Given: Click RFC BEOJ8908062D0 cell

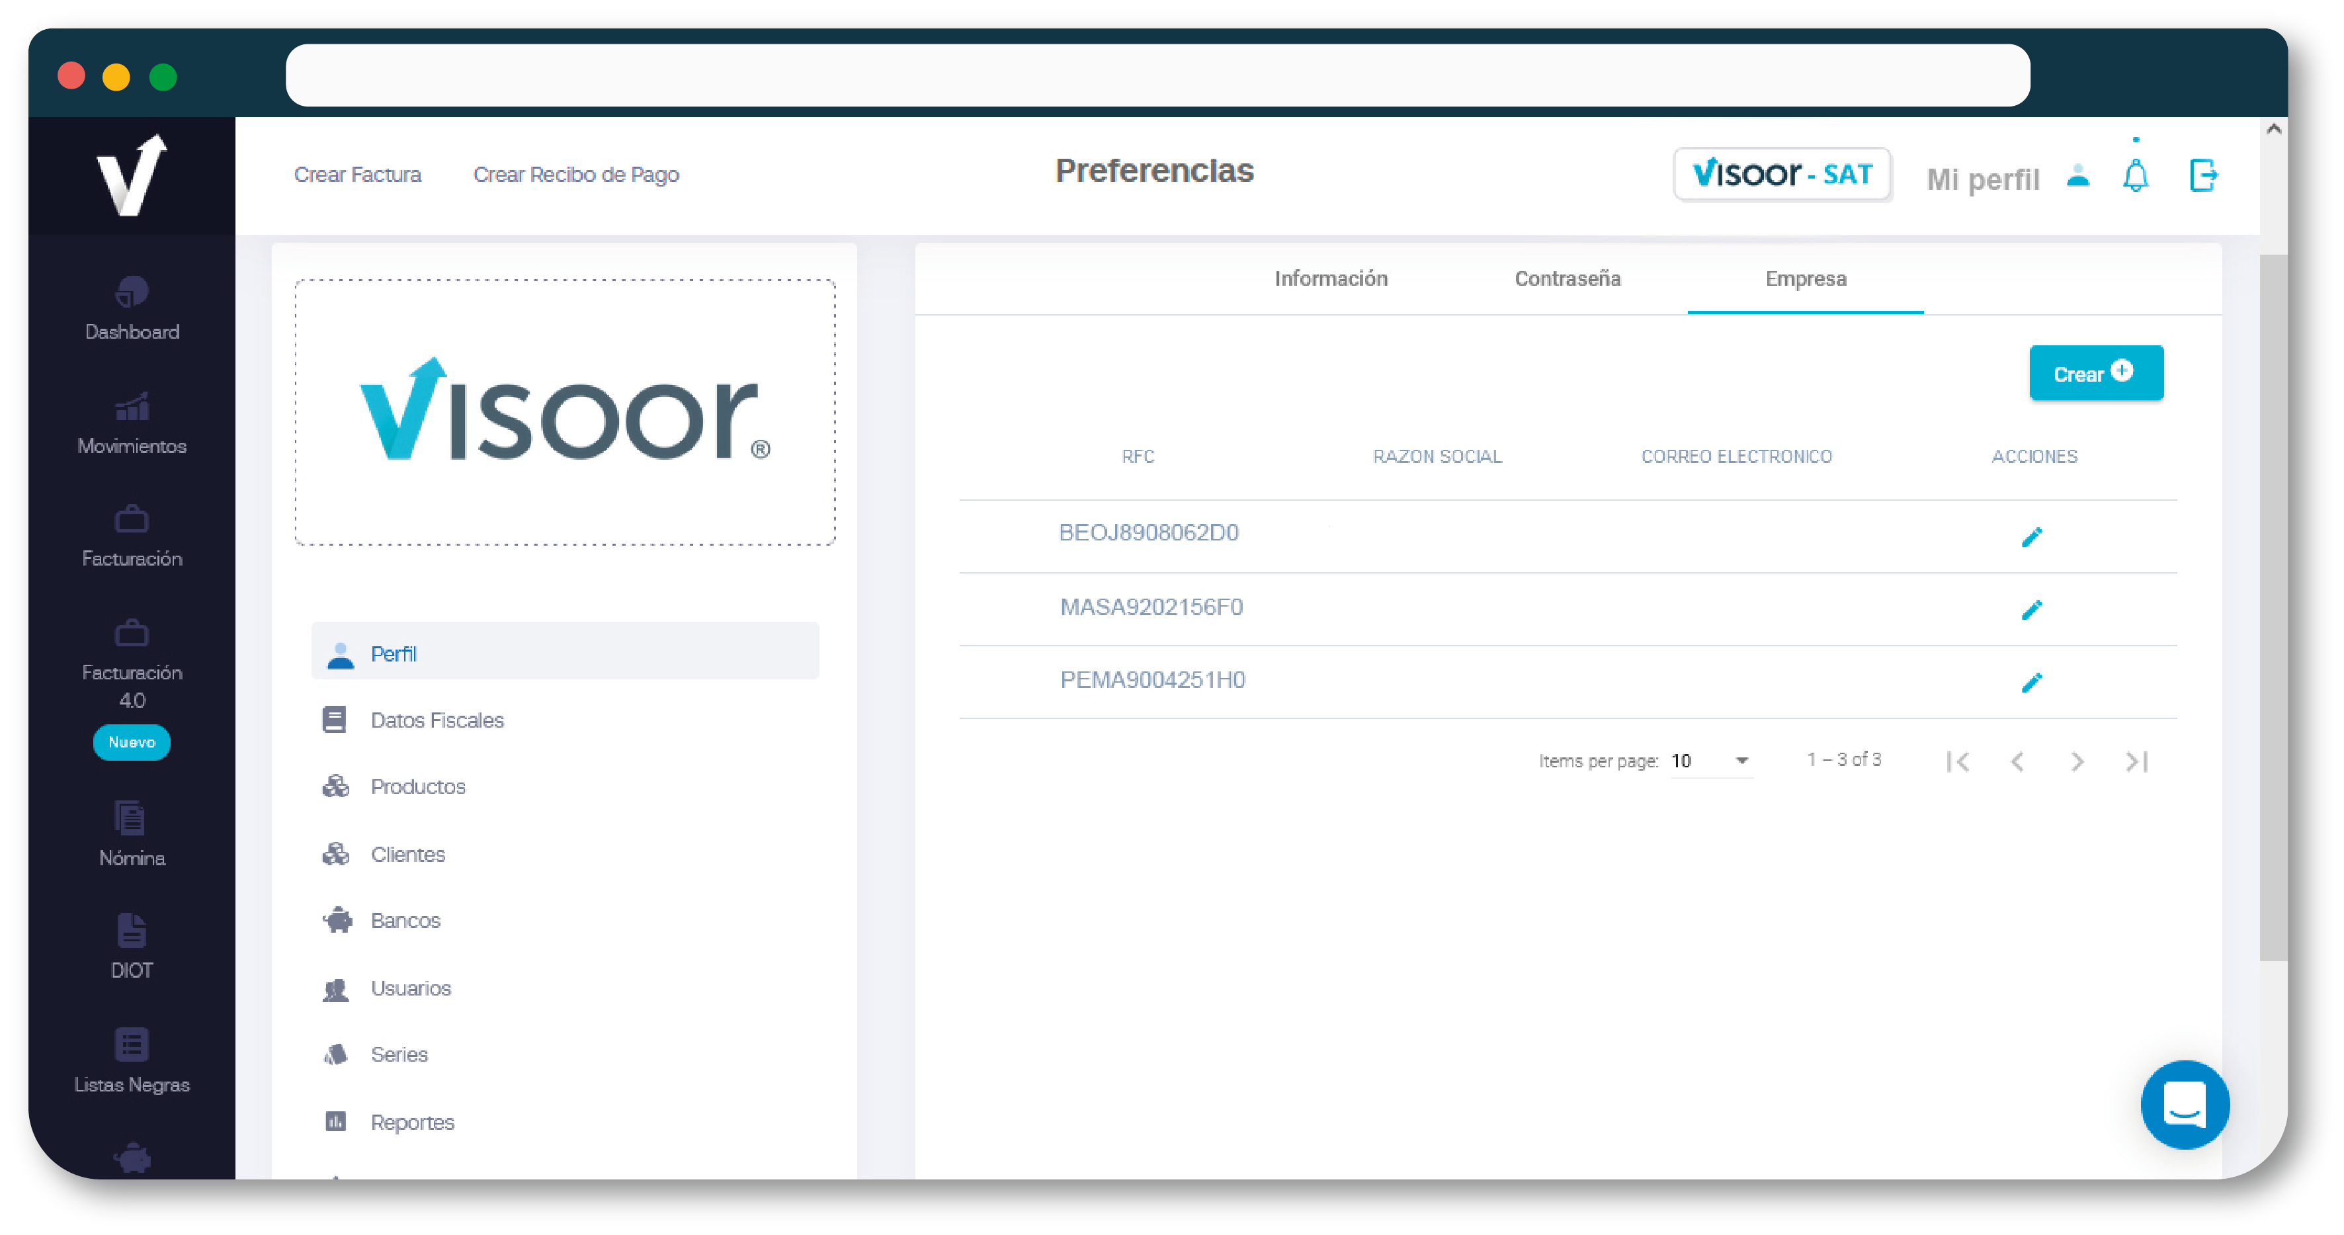Looking at the screenshot, I should tap(1148, 532).
